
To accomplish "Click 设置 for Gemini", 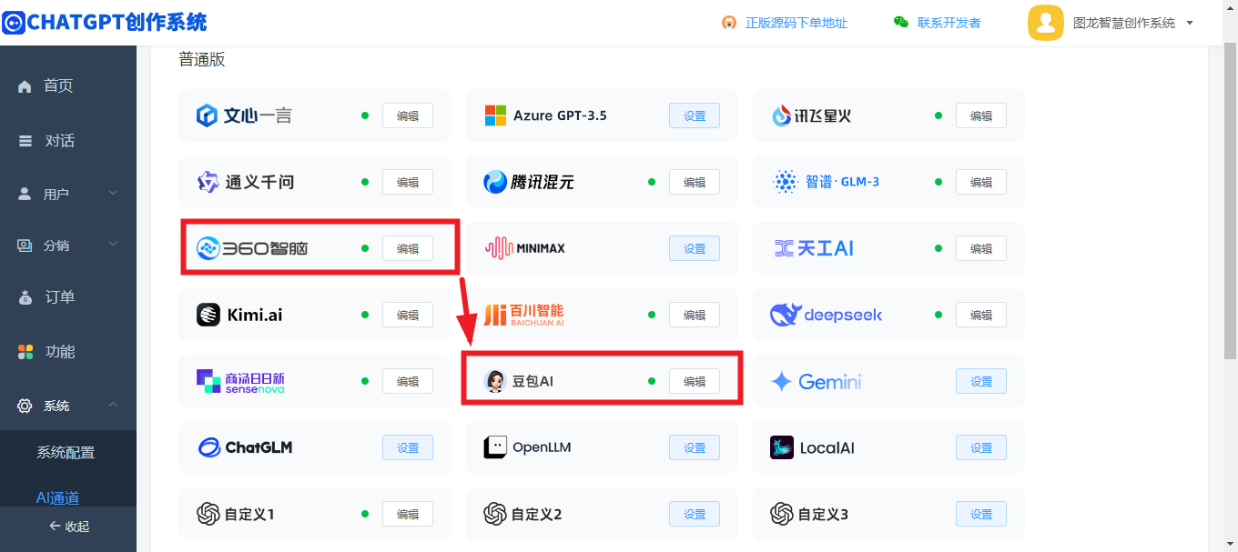I will point(981,381).
